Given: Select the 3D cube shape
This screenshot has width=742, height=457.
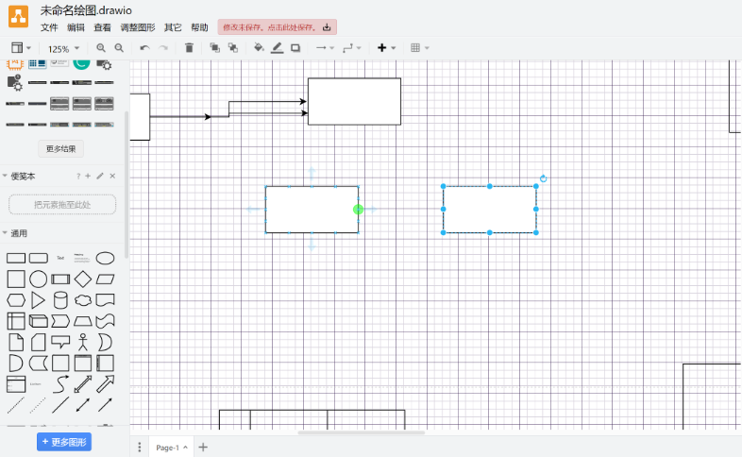Looking at the screenshot, I should pyautogui.click(x=39, y=321).
